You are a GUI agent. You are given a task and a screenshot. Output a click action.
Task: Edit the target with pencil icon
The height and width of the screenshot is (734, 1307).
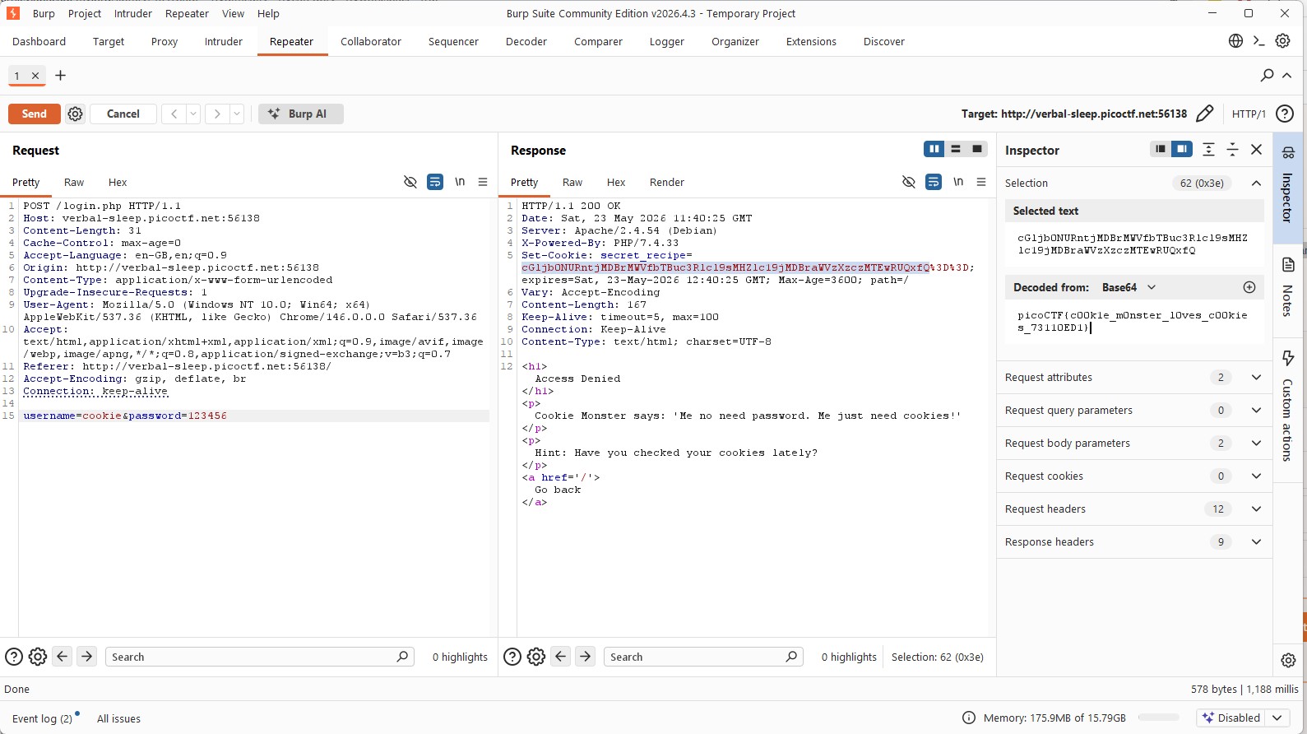(x=1205, y=114)
